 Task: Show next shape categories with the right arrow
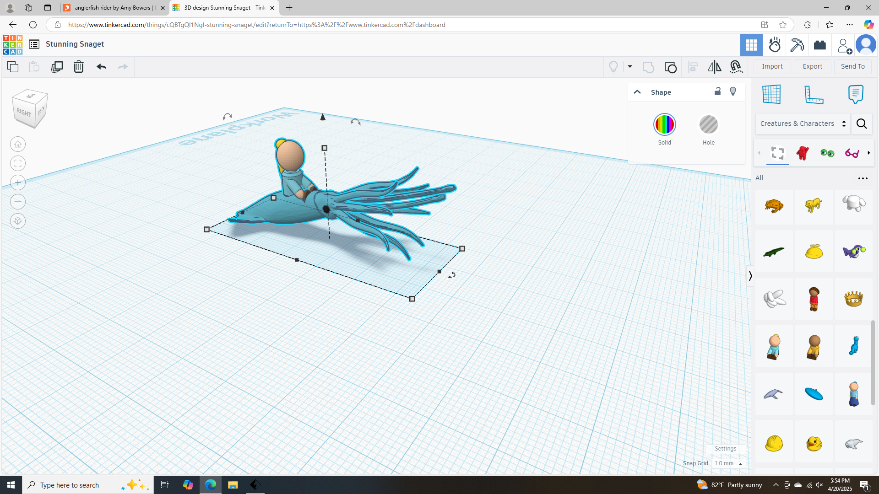coord(868,153)
